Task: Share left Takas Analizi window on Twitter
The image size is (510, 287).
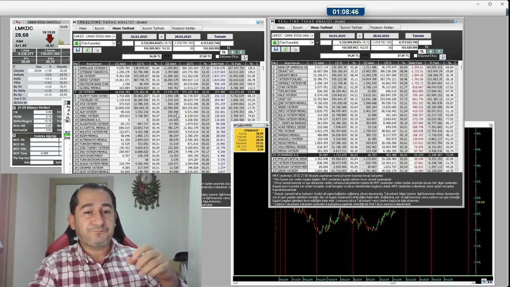Action: point(258,23)
